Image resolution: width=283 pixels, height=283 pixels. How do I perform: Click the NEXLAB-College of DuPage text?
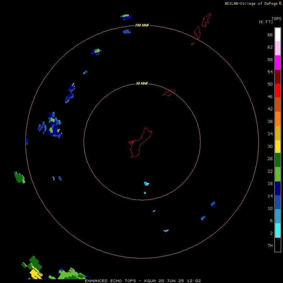point(251,3)
